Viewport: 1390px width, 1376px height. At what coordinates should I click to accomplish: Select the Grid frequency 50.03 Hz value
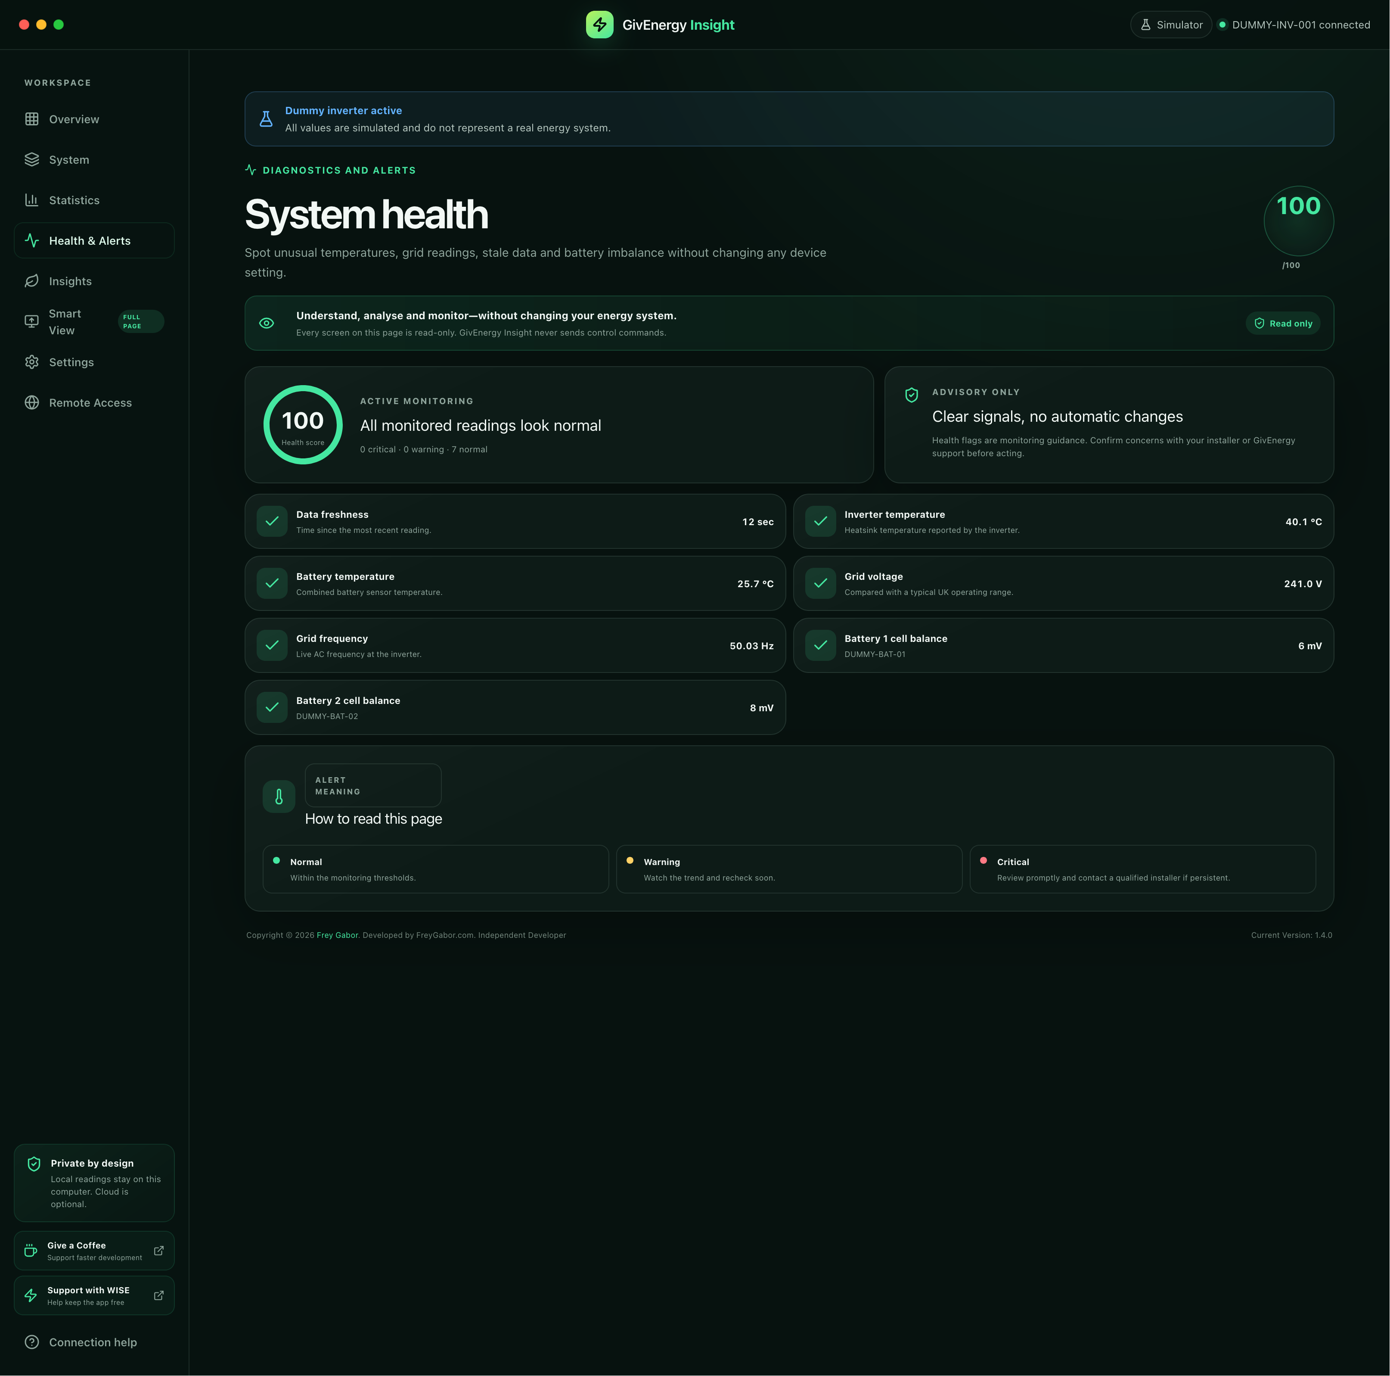[x=752, y=645]
